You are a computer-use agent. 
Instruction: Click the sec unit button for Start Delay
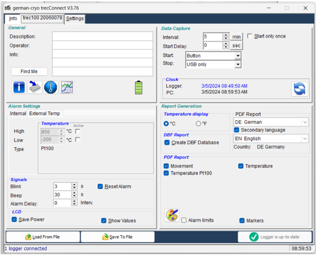tap(236, 45)
